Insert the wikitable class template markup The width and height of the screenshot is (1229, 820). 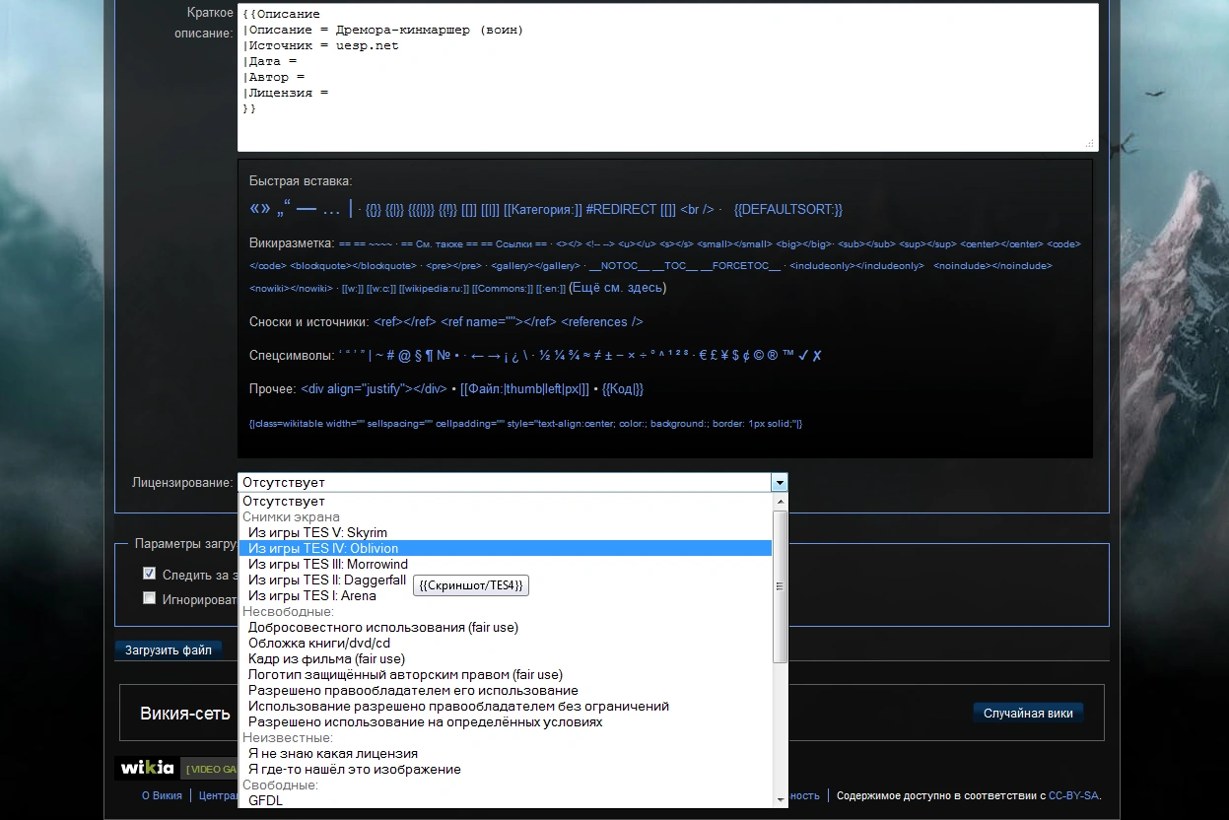[x=526, y=423]
